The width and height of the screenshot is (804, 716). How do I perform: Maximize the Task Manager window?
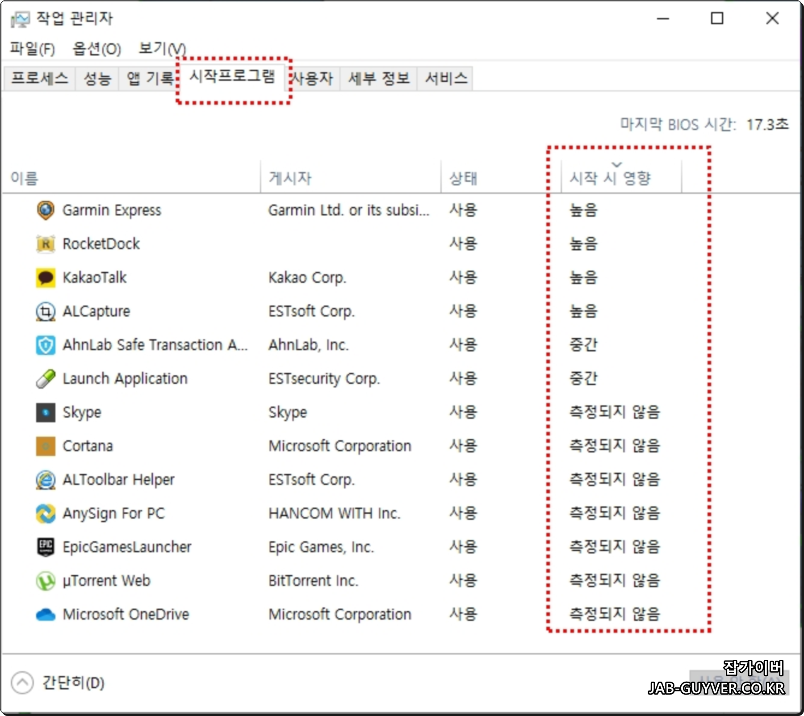pos(717,19)
